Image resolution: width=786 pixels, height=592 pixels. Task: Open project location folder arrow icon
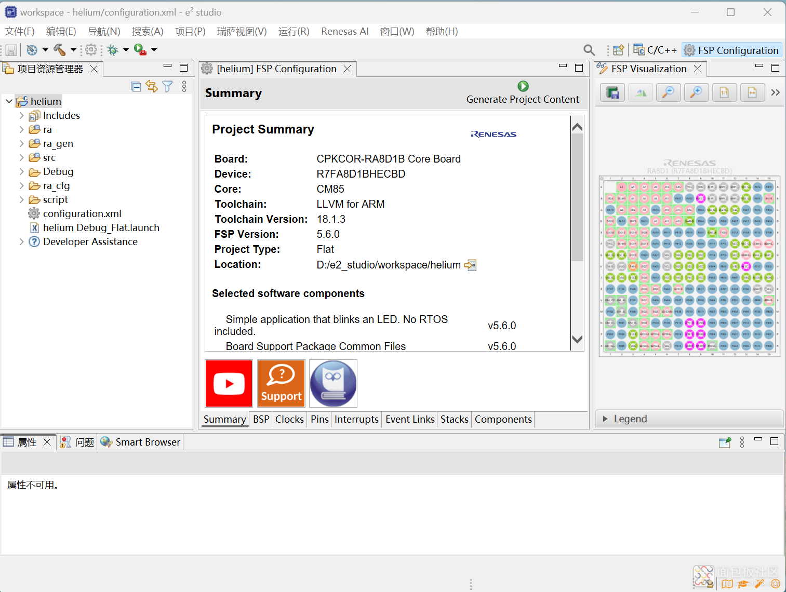470,265
